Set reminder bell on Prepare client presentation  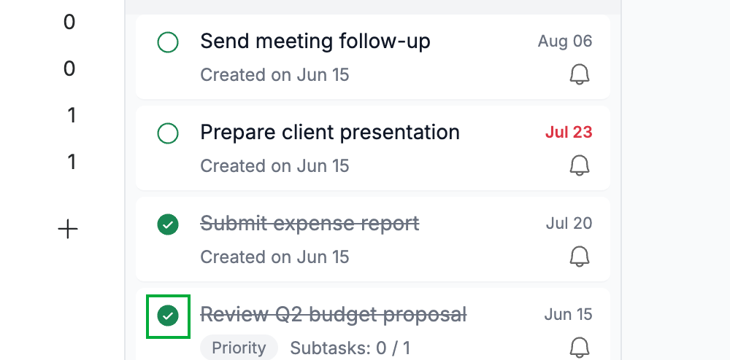click(580, 166)
